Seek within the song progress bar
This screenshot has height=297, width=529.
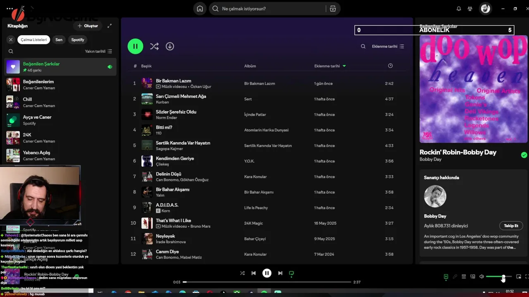267,282
